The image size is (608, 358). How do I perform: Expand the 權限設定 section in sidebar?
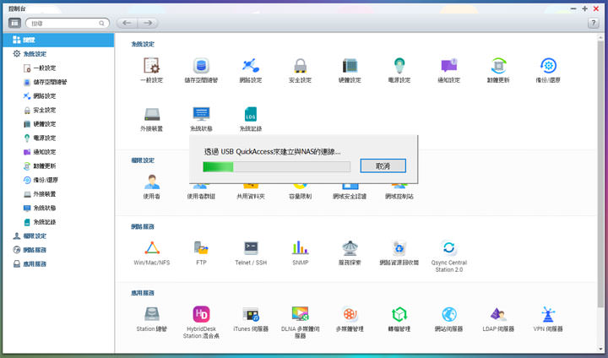tap(34, 236)
